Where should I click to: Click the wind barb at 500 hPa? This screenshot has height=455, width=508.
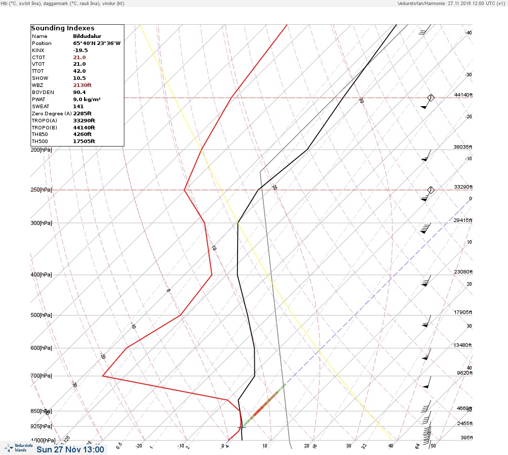click(x=426, y=321)
